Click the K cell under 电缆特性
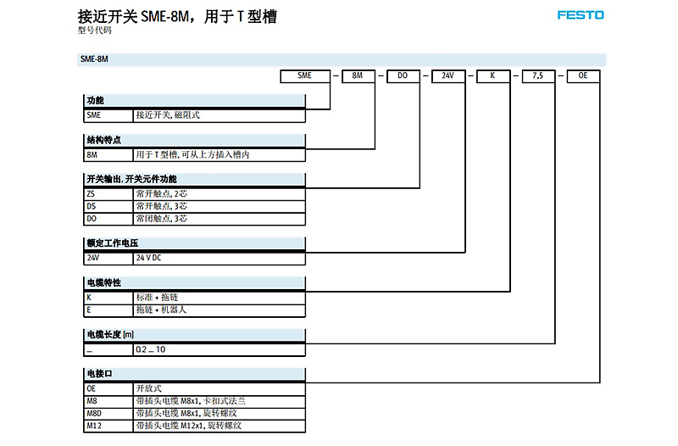Image resolution: width=678 pixels, height=446 pixels. pos(108,298)
